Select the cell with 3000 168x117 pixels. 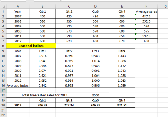point(96,95)
